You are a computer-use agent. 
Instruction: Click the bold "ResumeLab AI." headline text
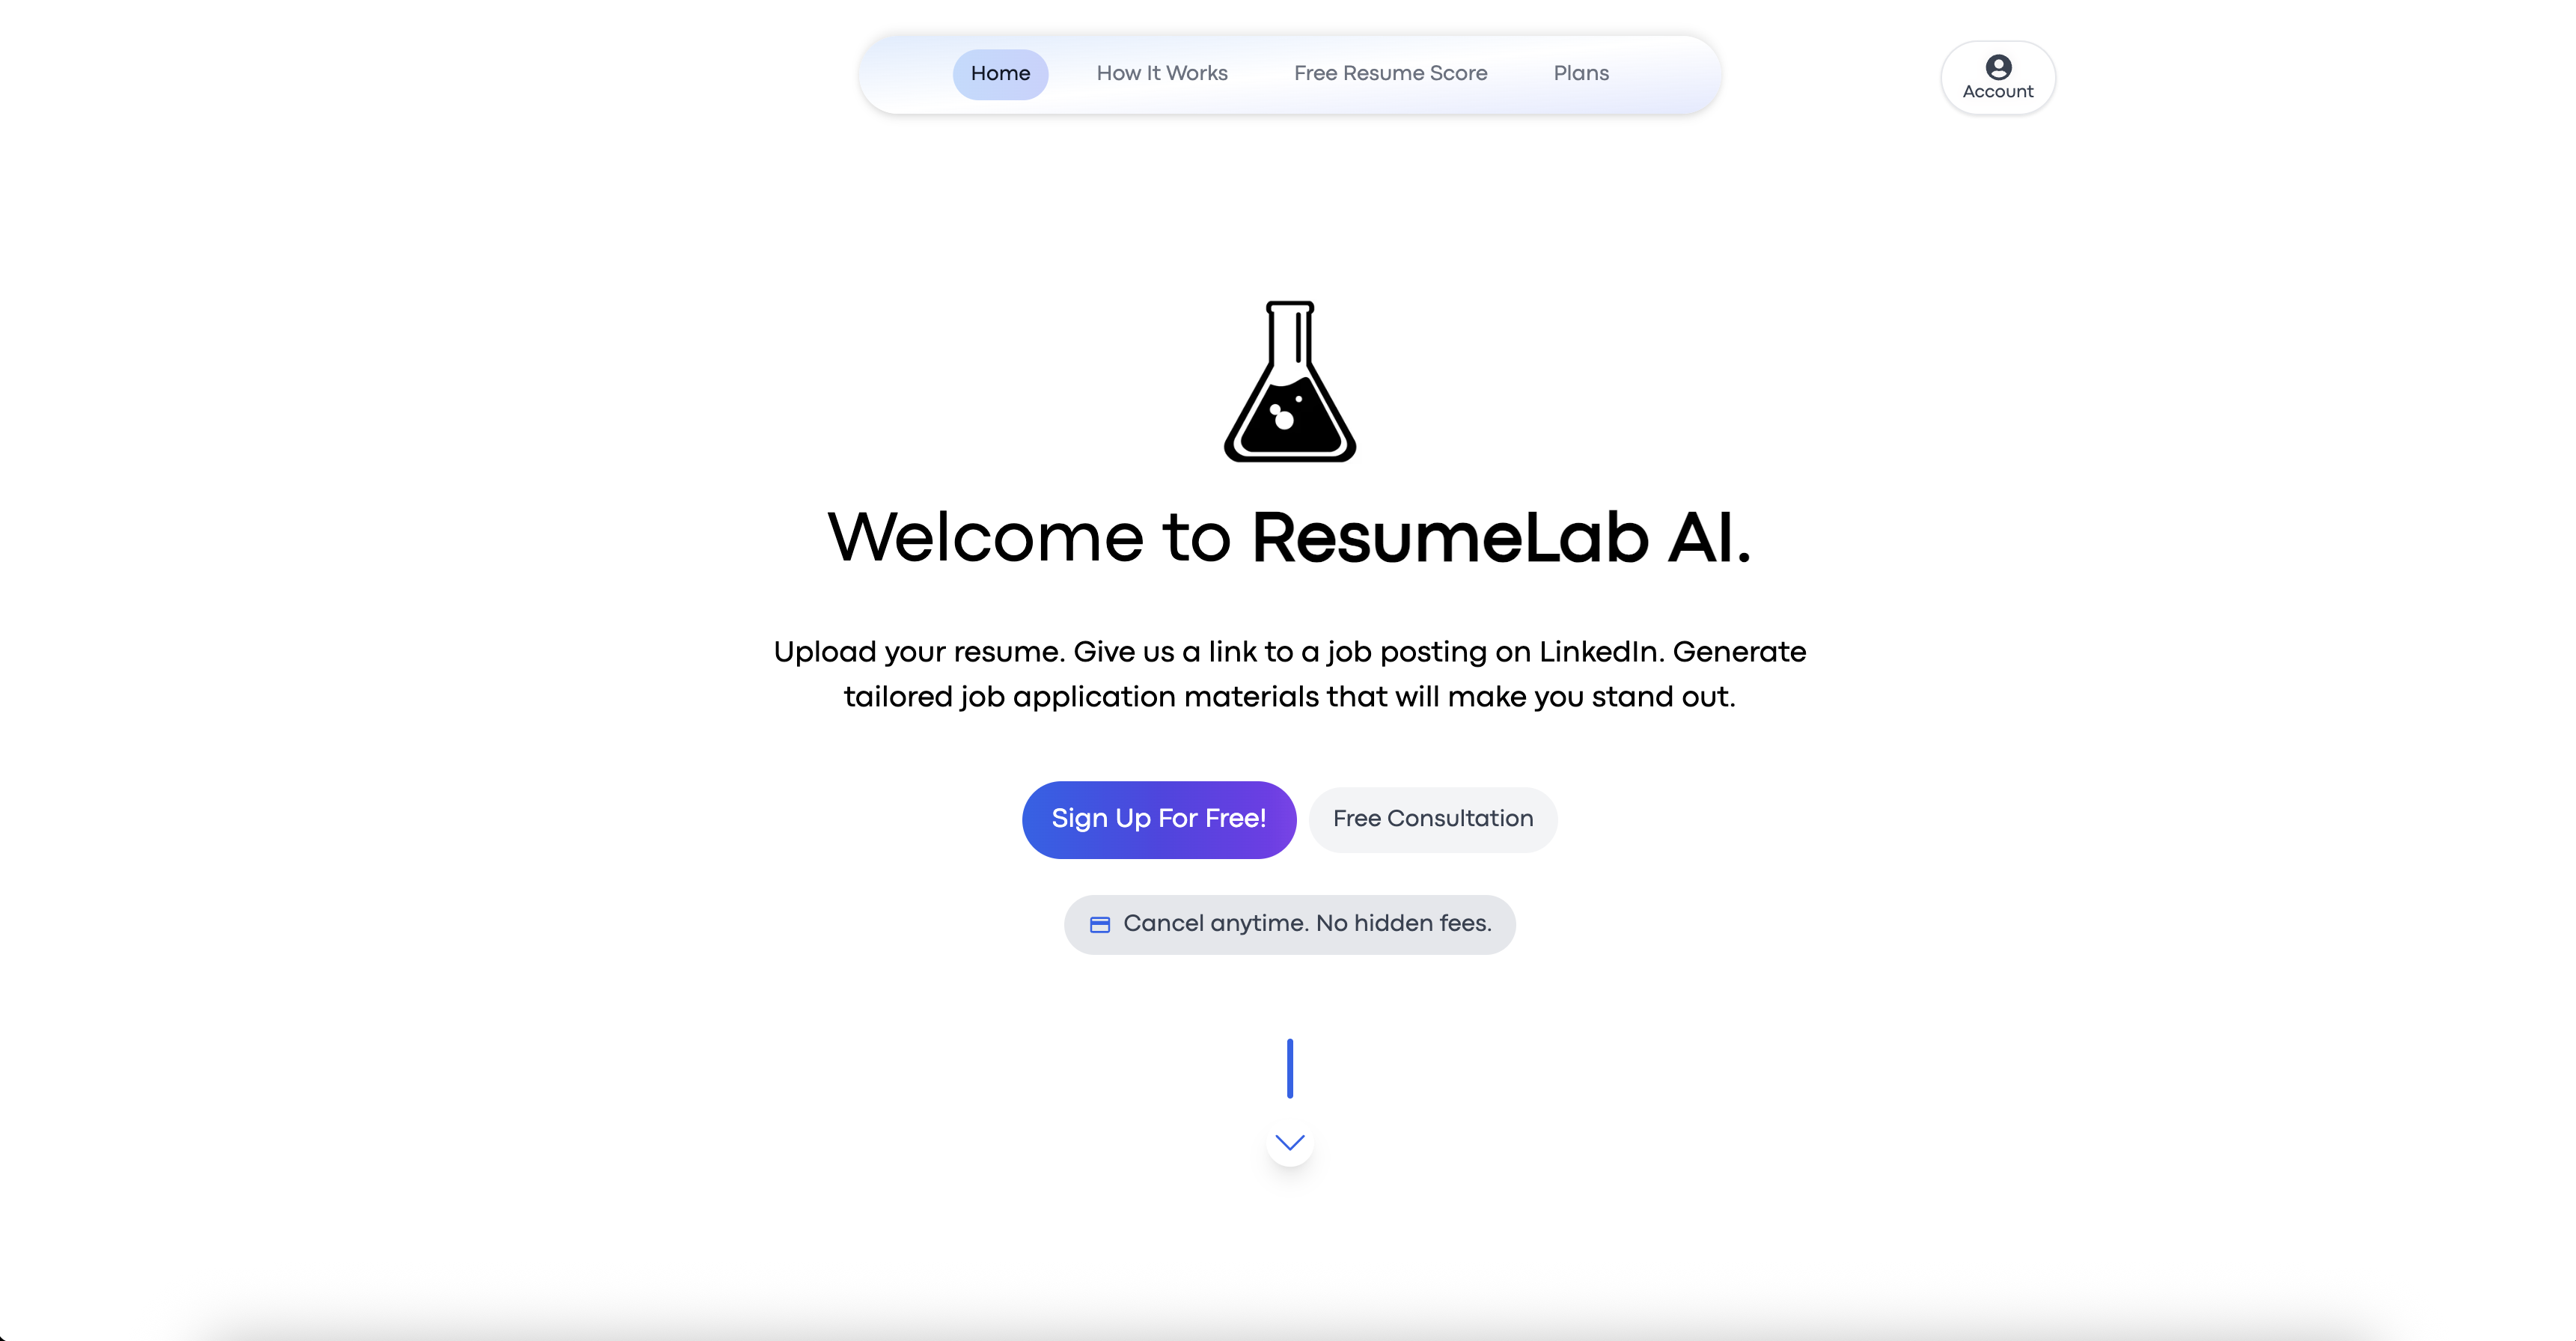[1501, 538]
